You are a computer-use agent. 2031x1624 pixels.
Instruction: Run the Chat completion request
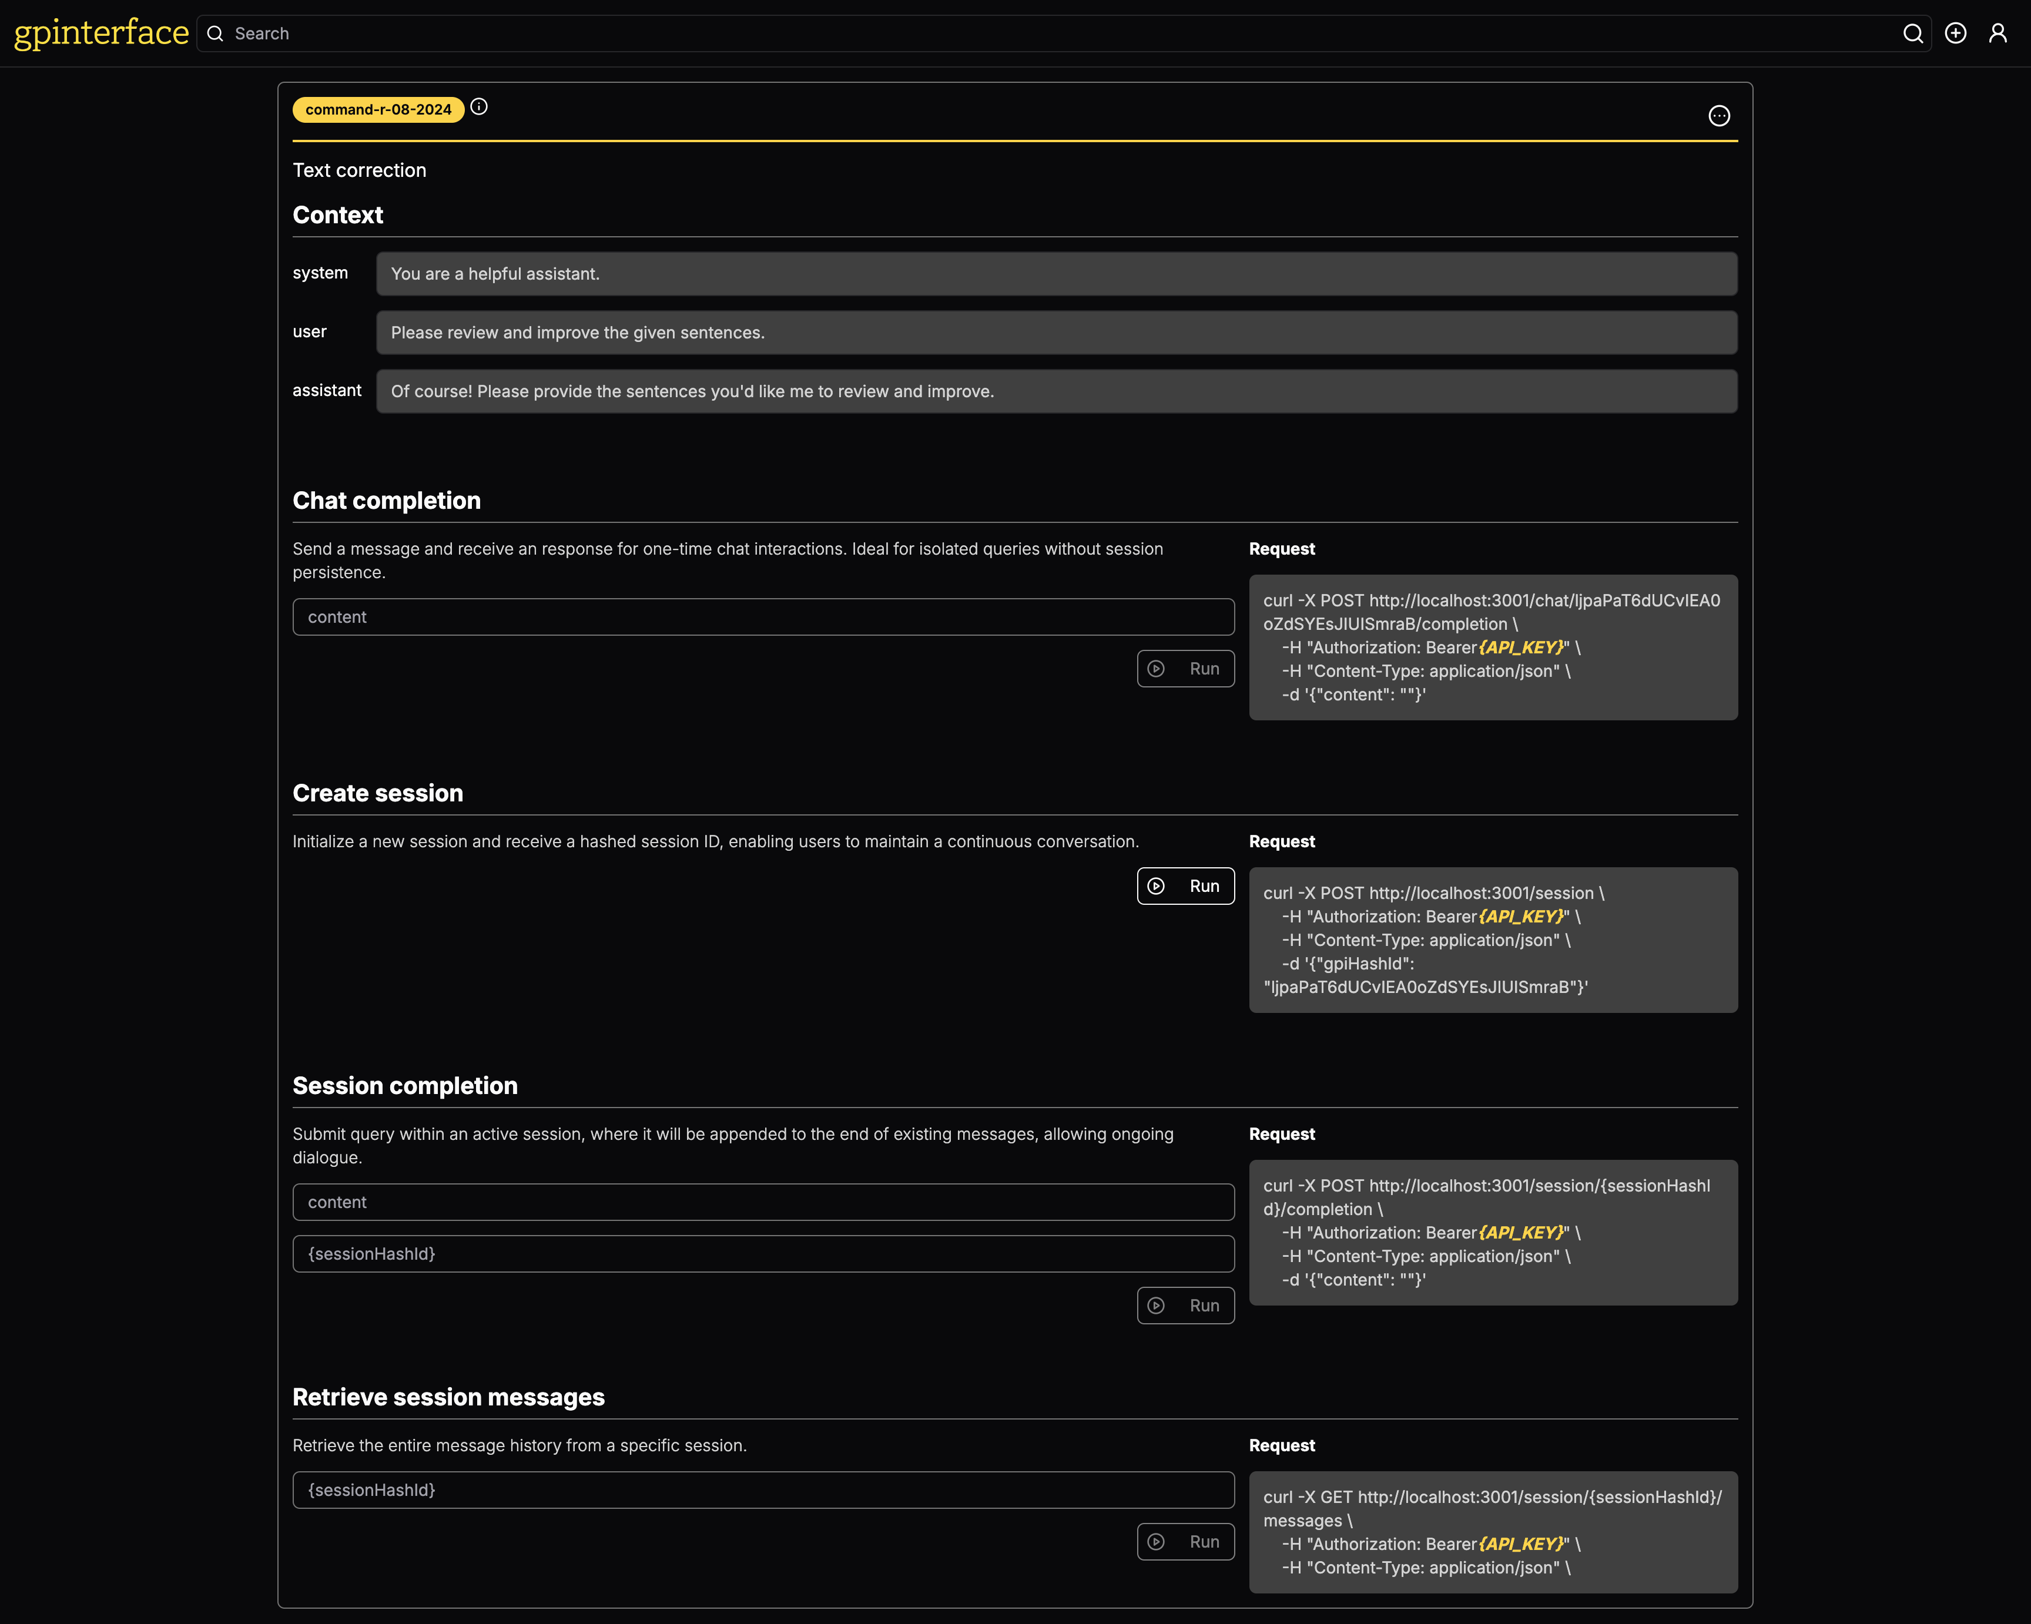[1185, 669]
